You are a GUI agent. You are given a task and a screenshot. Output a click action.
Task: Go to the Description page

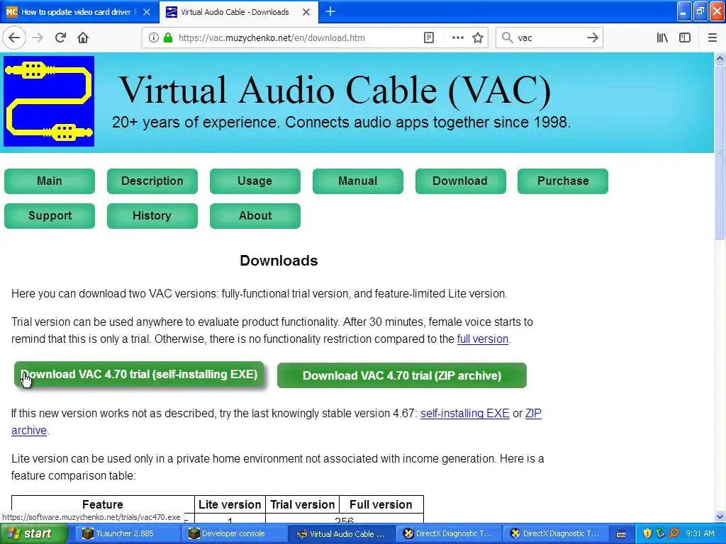coord(152,181)
